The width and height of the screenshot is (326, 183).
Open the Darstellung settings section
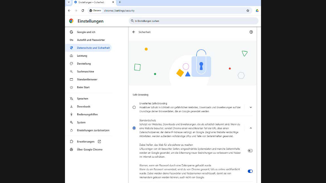click(83, 63)
